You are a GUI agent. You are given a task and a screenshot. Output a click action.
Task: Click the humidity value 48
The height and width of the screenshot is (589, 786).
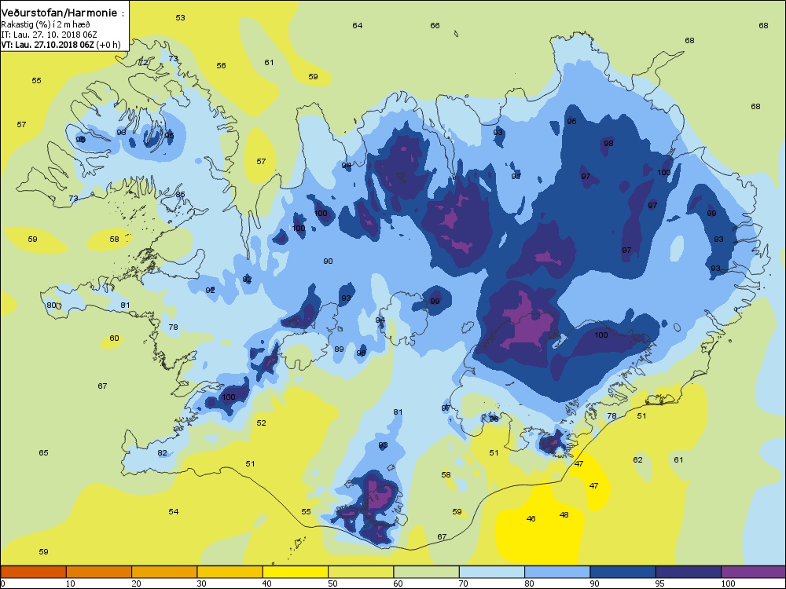(564, 514)
